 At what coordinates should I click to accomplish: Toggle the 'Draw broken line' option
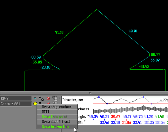(x=56, y=127)
